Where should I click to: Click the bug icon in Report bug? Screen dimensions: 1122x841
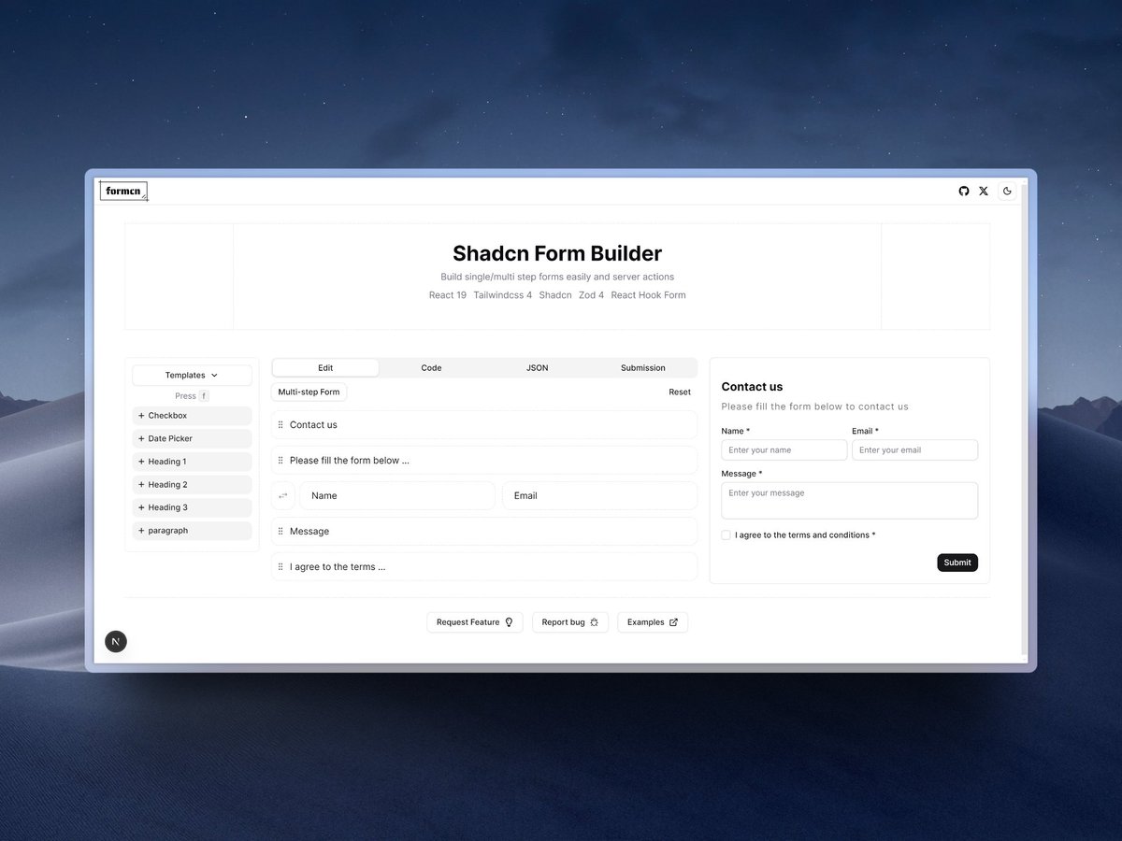pos(595,622)
